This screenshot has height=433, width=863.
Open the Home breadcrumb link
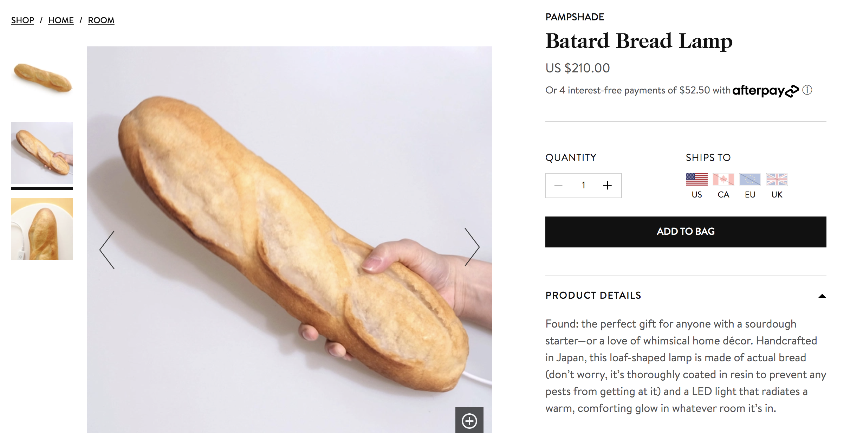pos(61,20)
